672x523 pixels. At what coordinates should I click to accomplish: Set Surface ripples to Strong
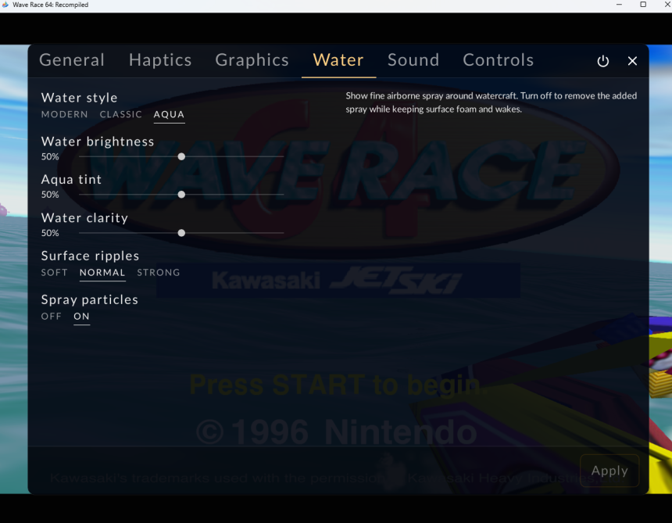159,273
